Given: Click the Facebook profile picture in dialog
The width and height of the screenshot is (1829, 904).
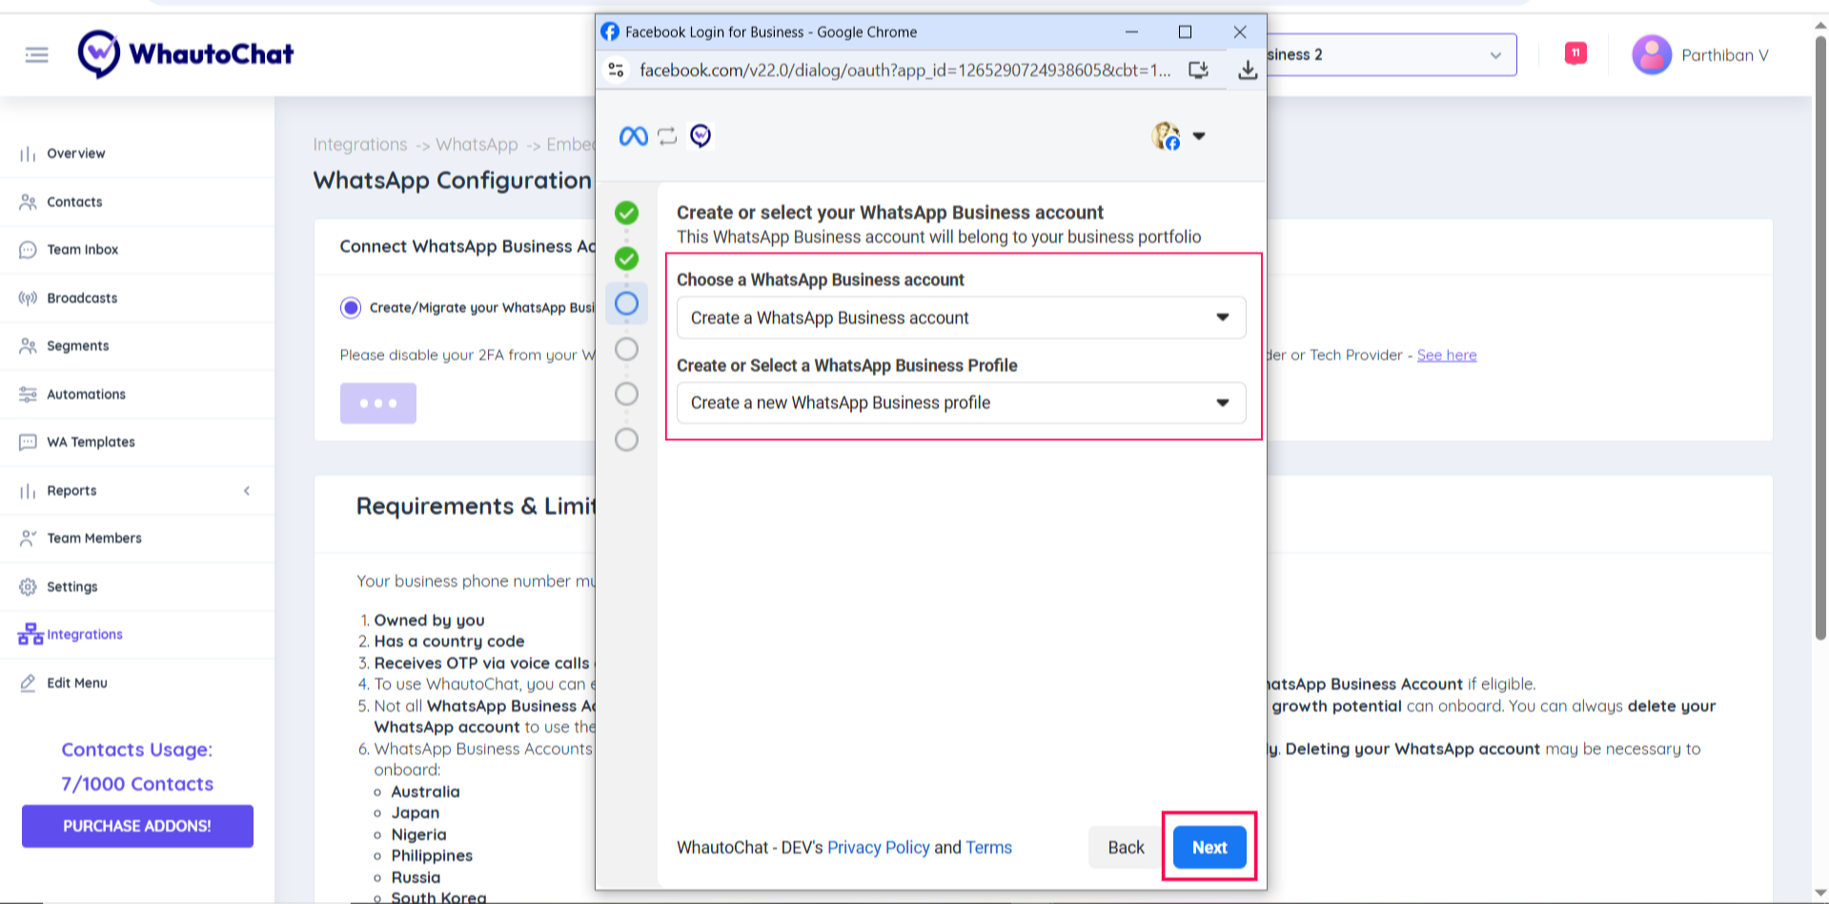Looking at the screenshot, I should point(1166,136).
